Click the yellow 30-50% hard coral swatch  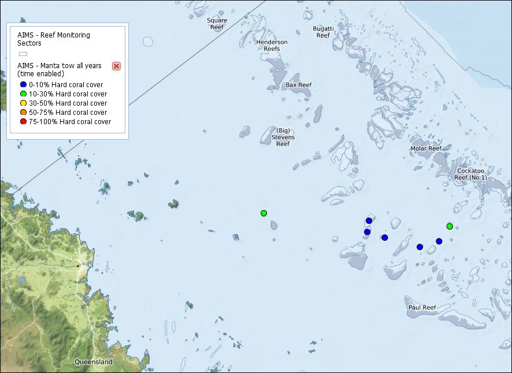coord(23,103)
